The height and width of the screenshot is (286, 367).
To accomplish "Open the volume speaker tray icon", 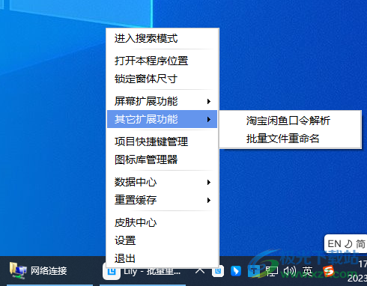I will pos(290,271).
